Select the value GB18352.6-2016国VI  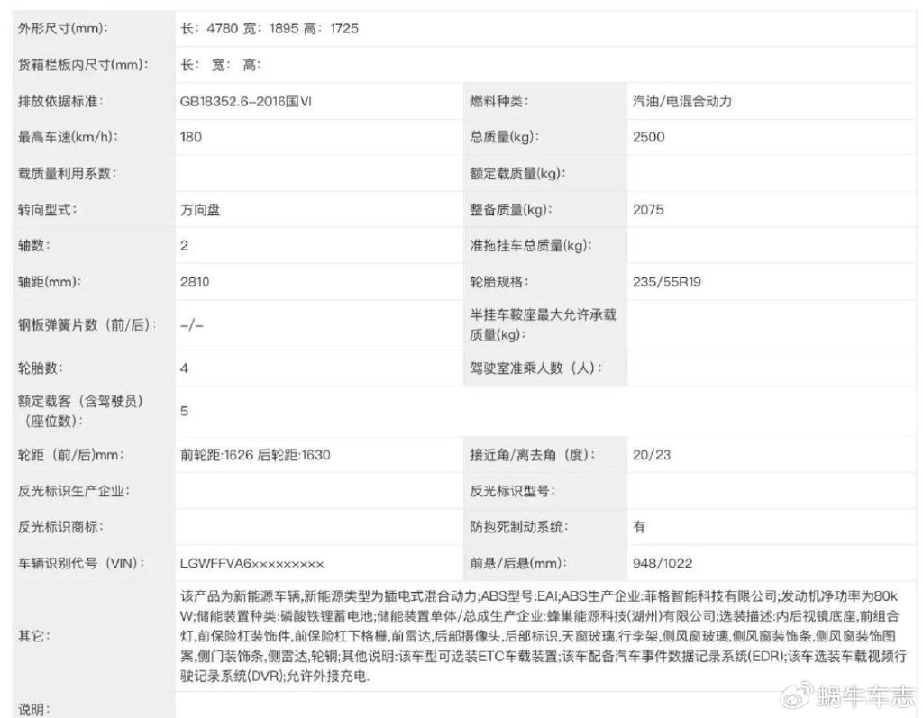point(246,101)
